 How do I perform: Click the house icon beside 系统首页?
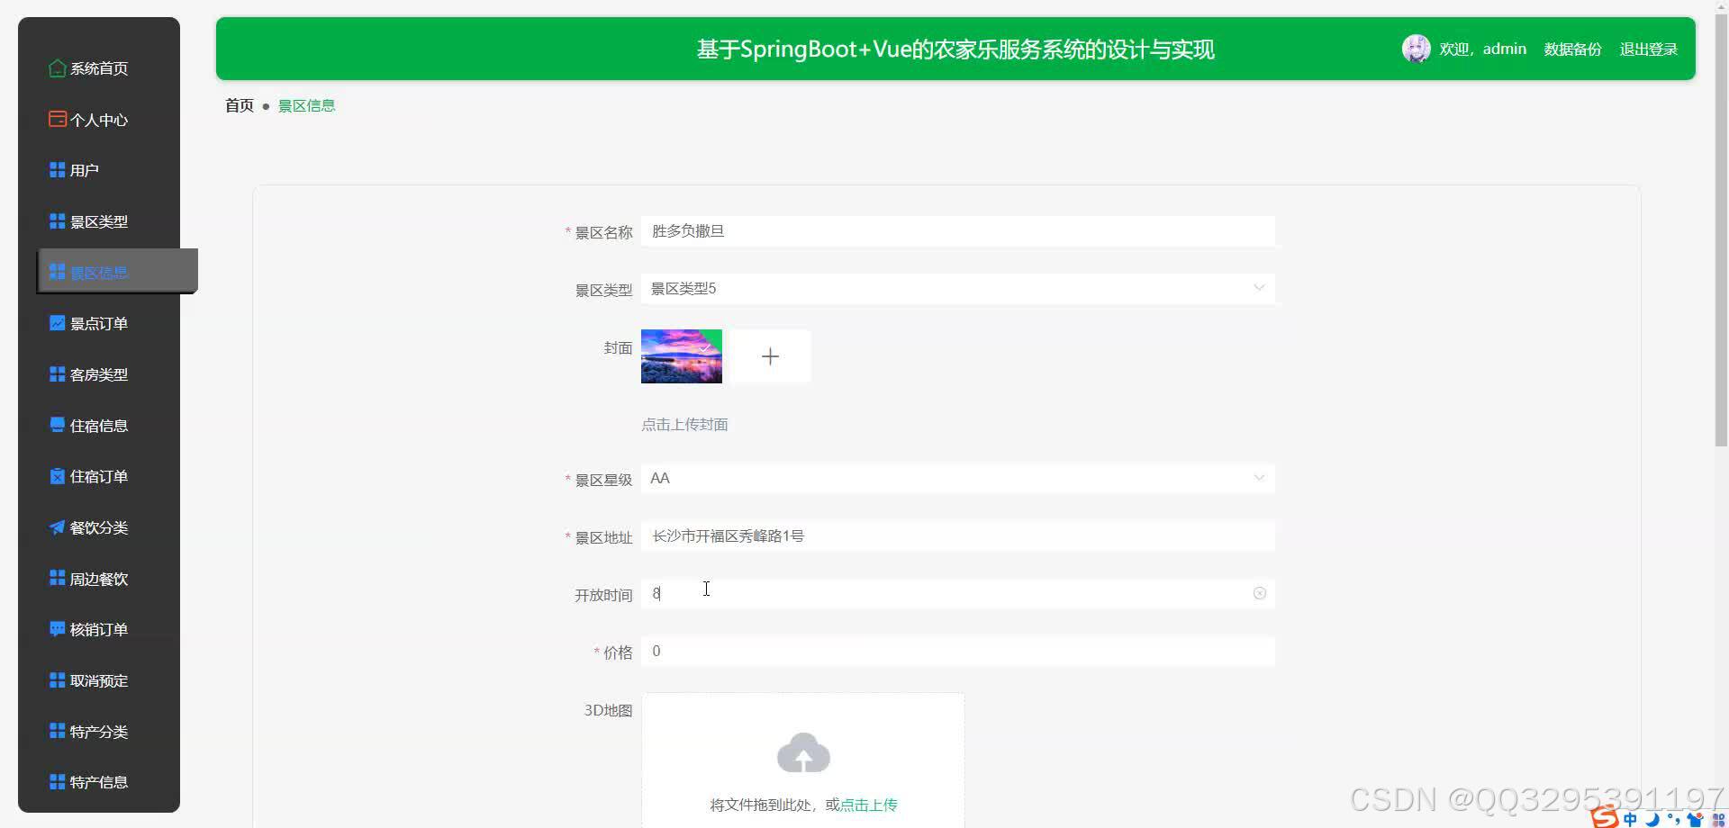click(57, 68)
